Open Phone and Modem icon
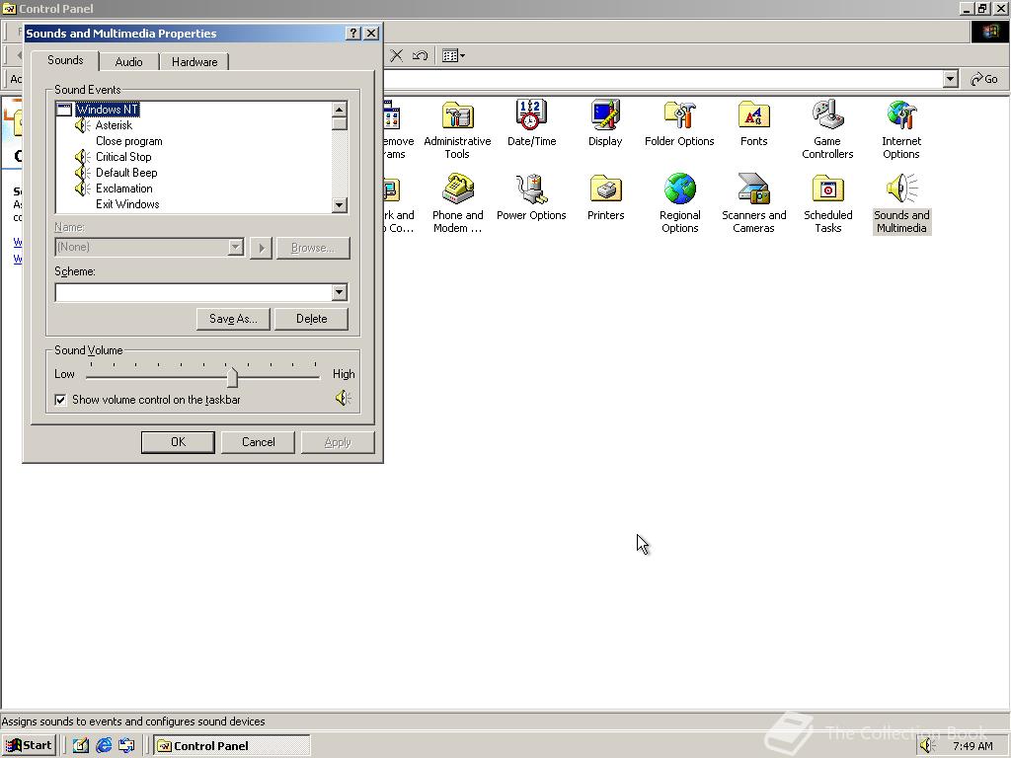 click(457, 203)
